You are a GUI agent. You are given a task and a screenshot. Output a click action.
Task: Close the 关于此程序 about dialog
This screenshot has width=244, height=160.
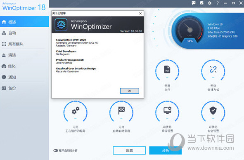[140, 13]
